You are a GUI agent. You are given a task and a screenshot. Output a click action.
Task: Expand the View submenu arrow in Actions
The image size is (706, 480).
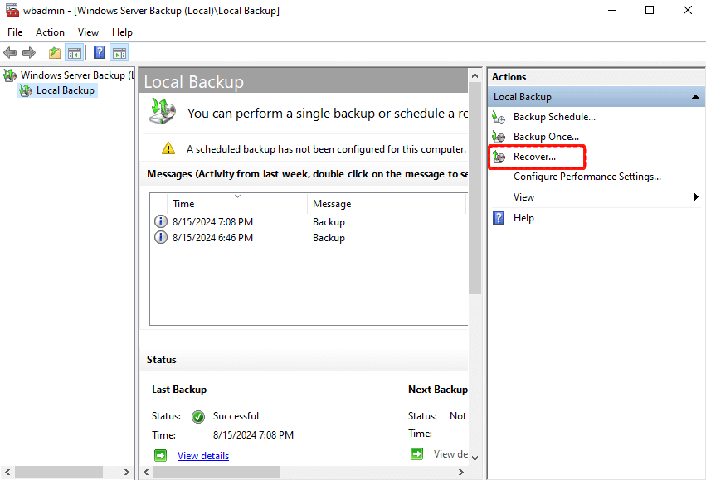coord(696,197)
